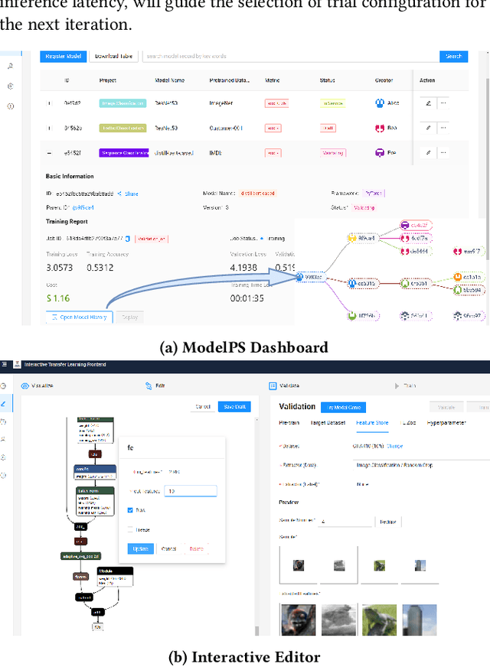The image size is (490, 667).
Task: Click the Register Model button
Action: tap(63, 56)
